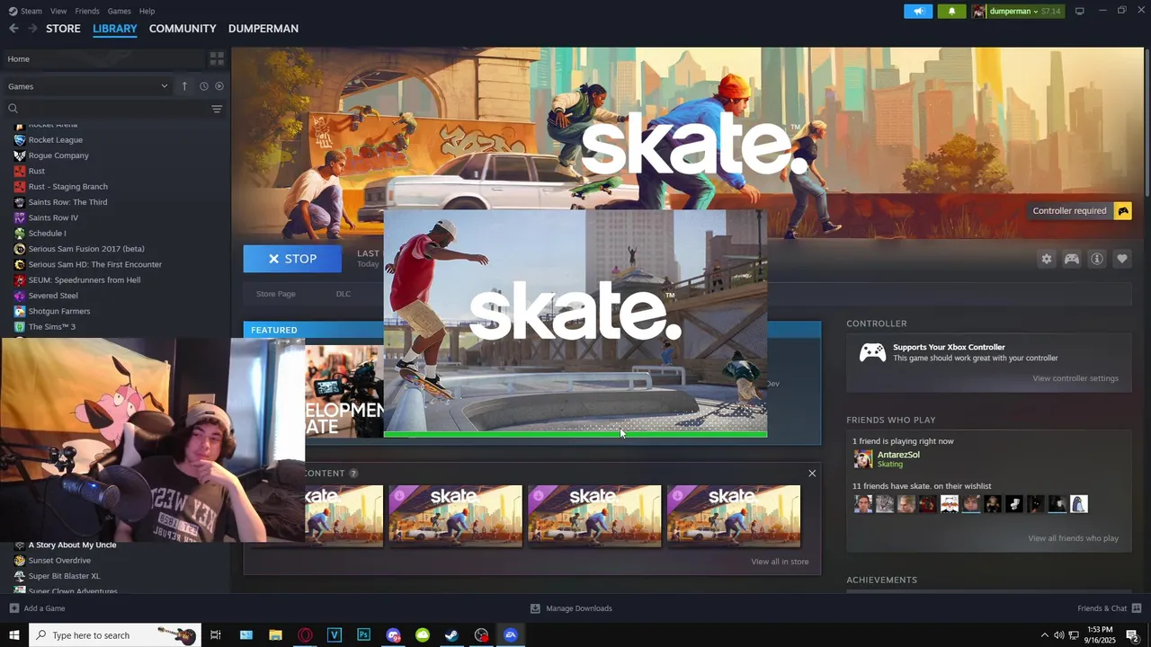Screen dimensions: 1151x647
Task: Click the yellow controller required badge icon
Action: pos(1123,211)
